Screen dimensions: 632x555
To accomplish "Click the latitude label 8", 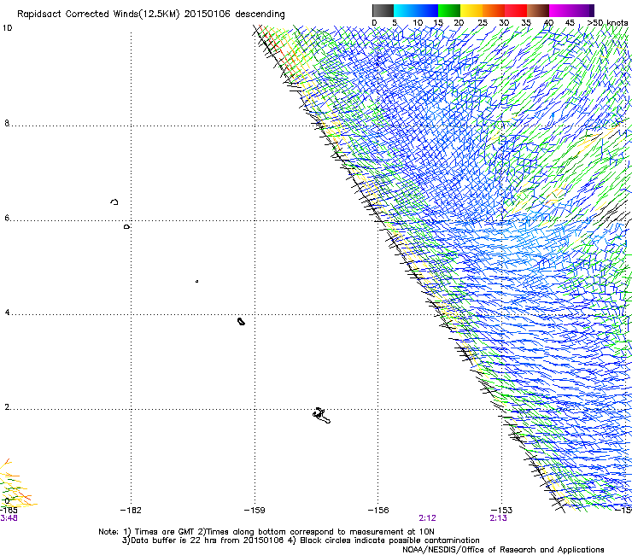I will 7,123.
